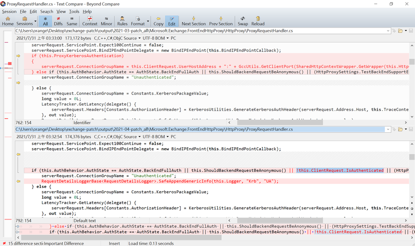Image resolution: width=415 pixels, height=246 pixels.
Task: Select the Format toolbar button
Action: [138, 21]
